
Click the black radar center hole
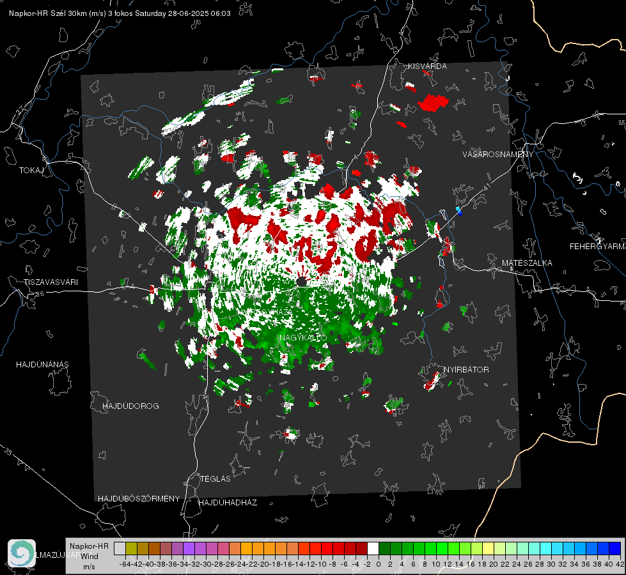pos(301,282)
